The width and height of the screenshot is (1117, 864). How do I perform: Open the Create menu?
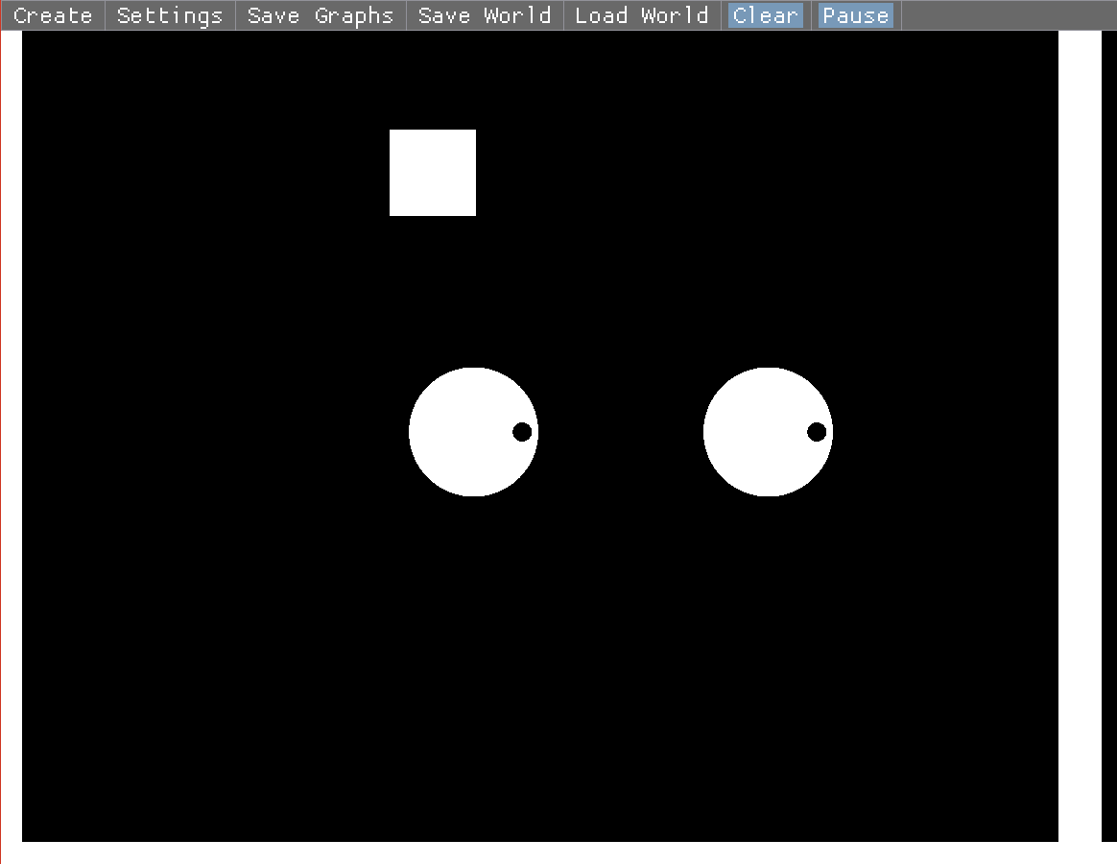point(53,15)
